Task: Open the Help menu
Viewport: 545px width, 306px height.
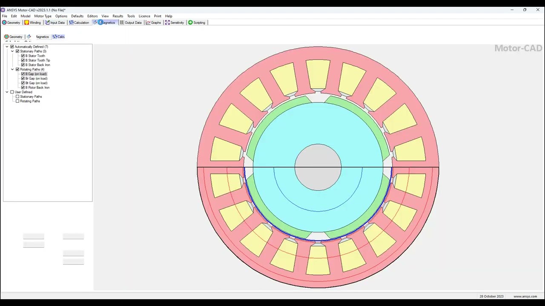Action: click(x=169, y=16)
